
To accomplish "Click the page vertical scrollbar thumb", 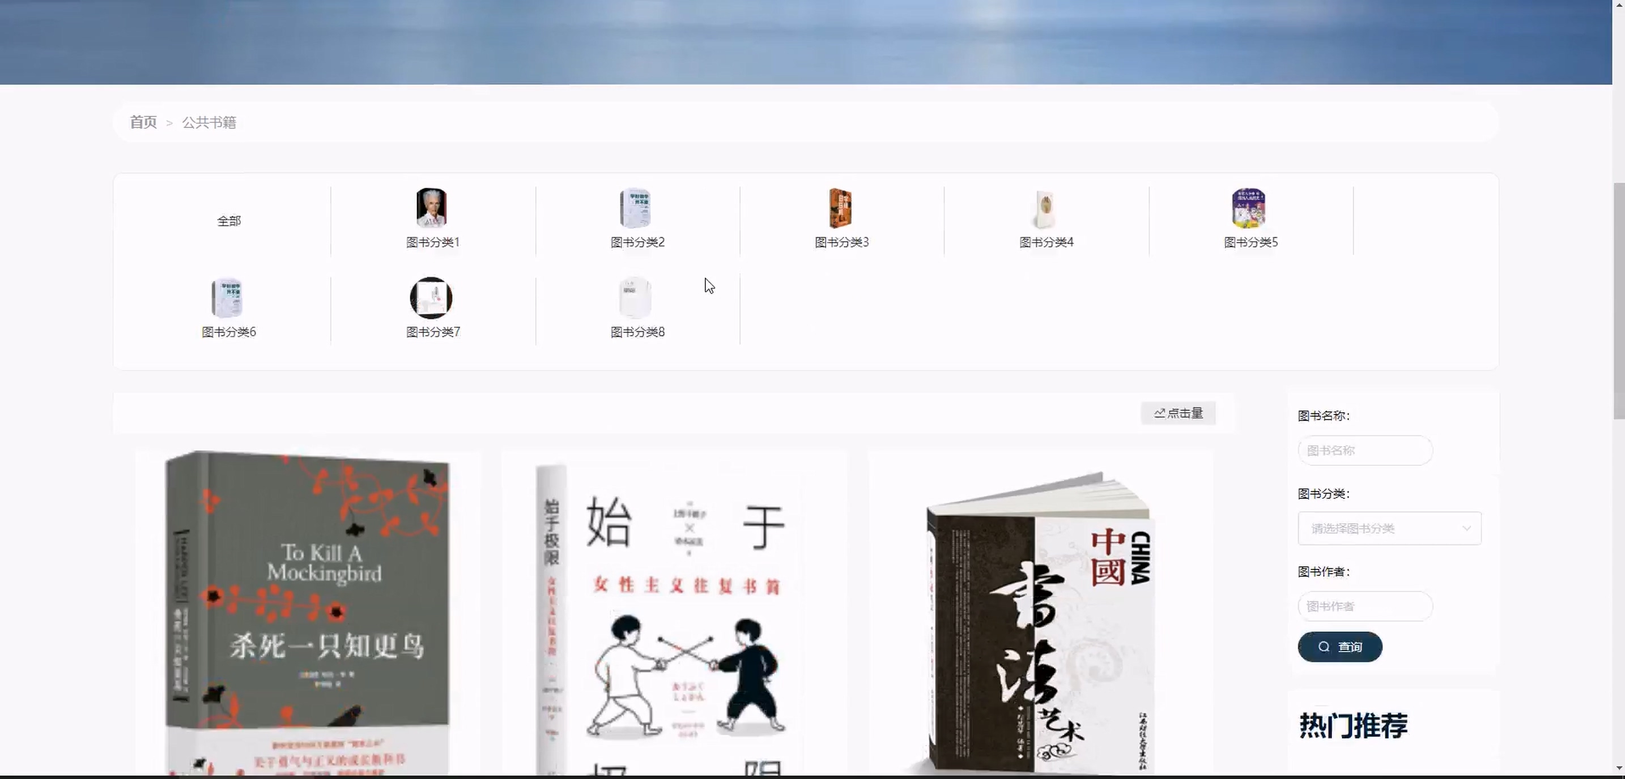I will click(1619, 301).
